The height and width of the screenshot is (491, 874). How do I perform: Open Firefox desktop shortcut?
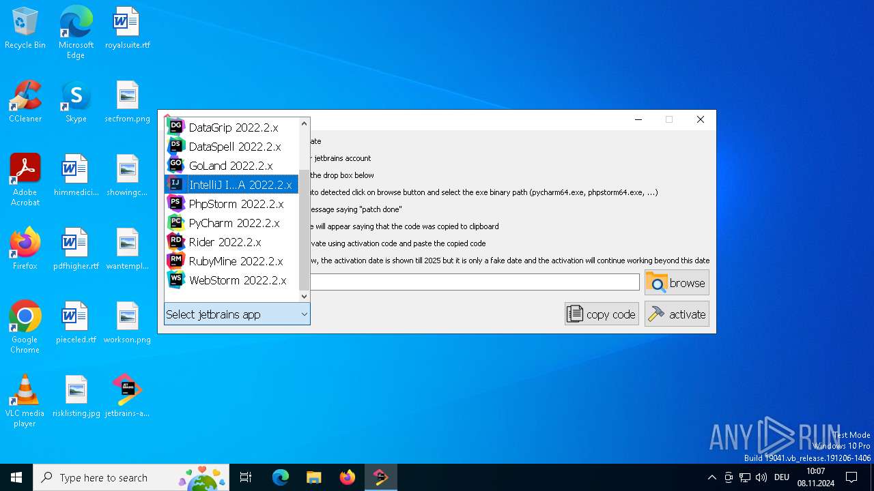25,249
